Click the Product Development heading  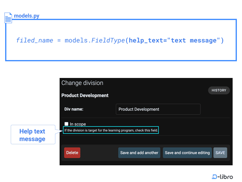click(x=85, y=95)
